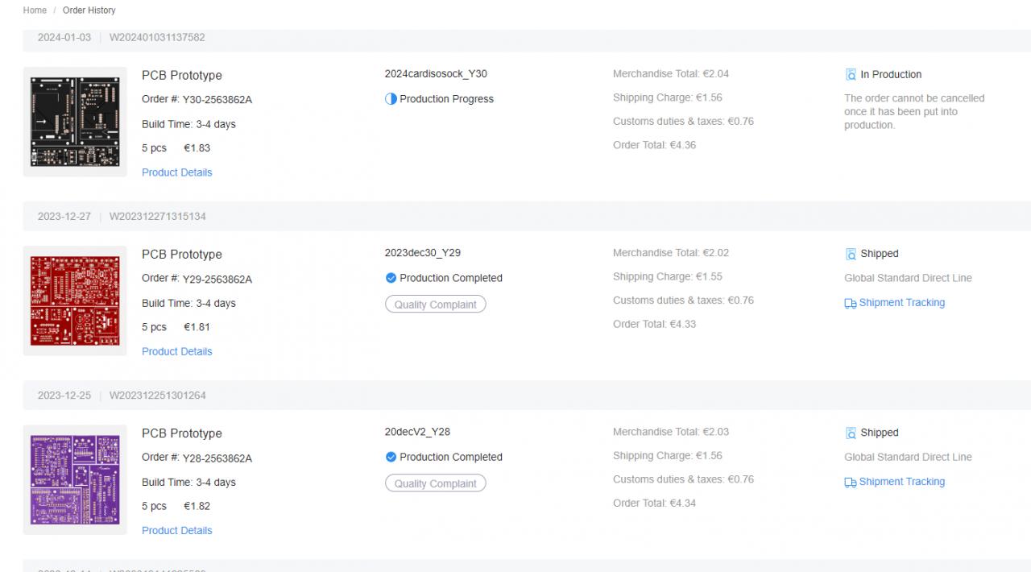Screen dimensions: 1031x572
Task: Click the Production Completed checkmark for Y29
Action: 391,278
